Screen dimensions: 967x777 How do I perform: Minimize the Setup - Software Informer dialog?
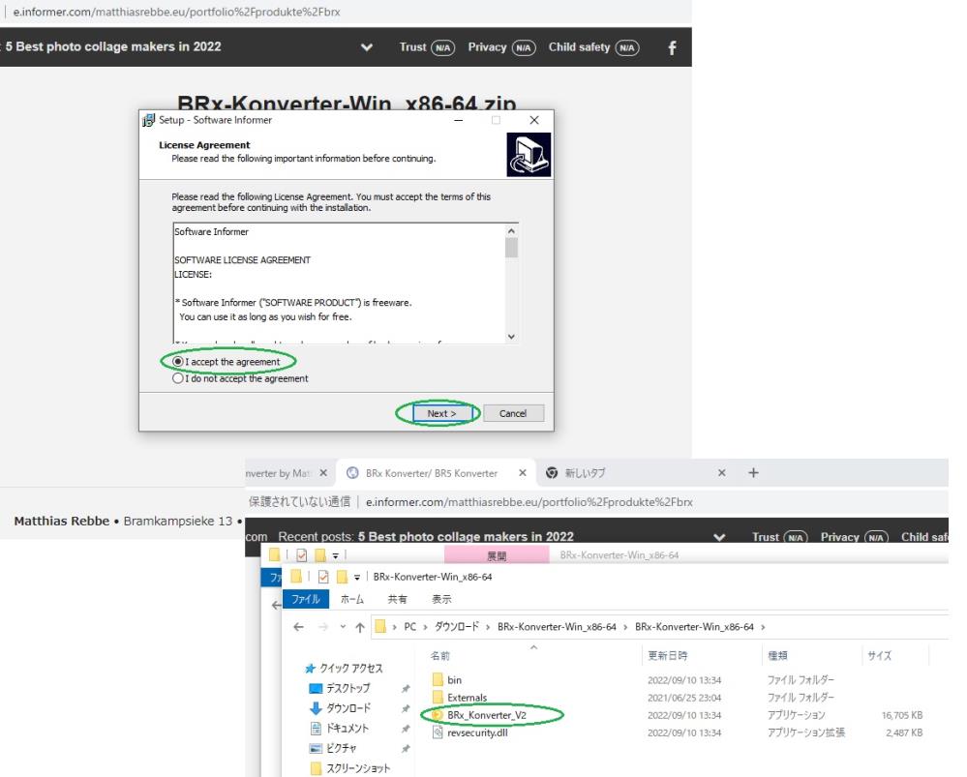[458, 120]
